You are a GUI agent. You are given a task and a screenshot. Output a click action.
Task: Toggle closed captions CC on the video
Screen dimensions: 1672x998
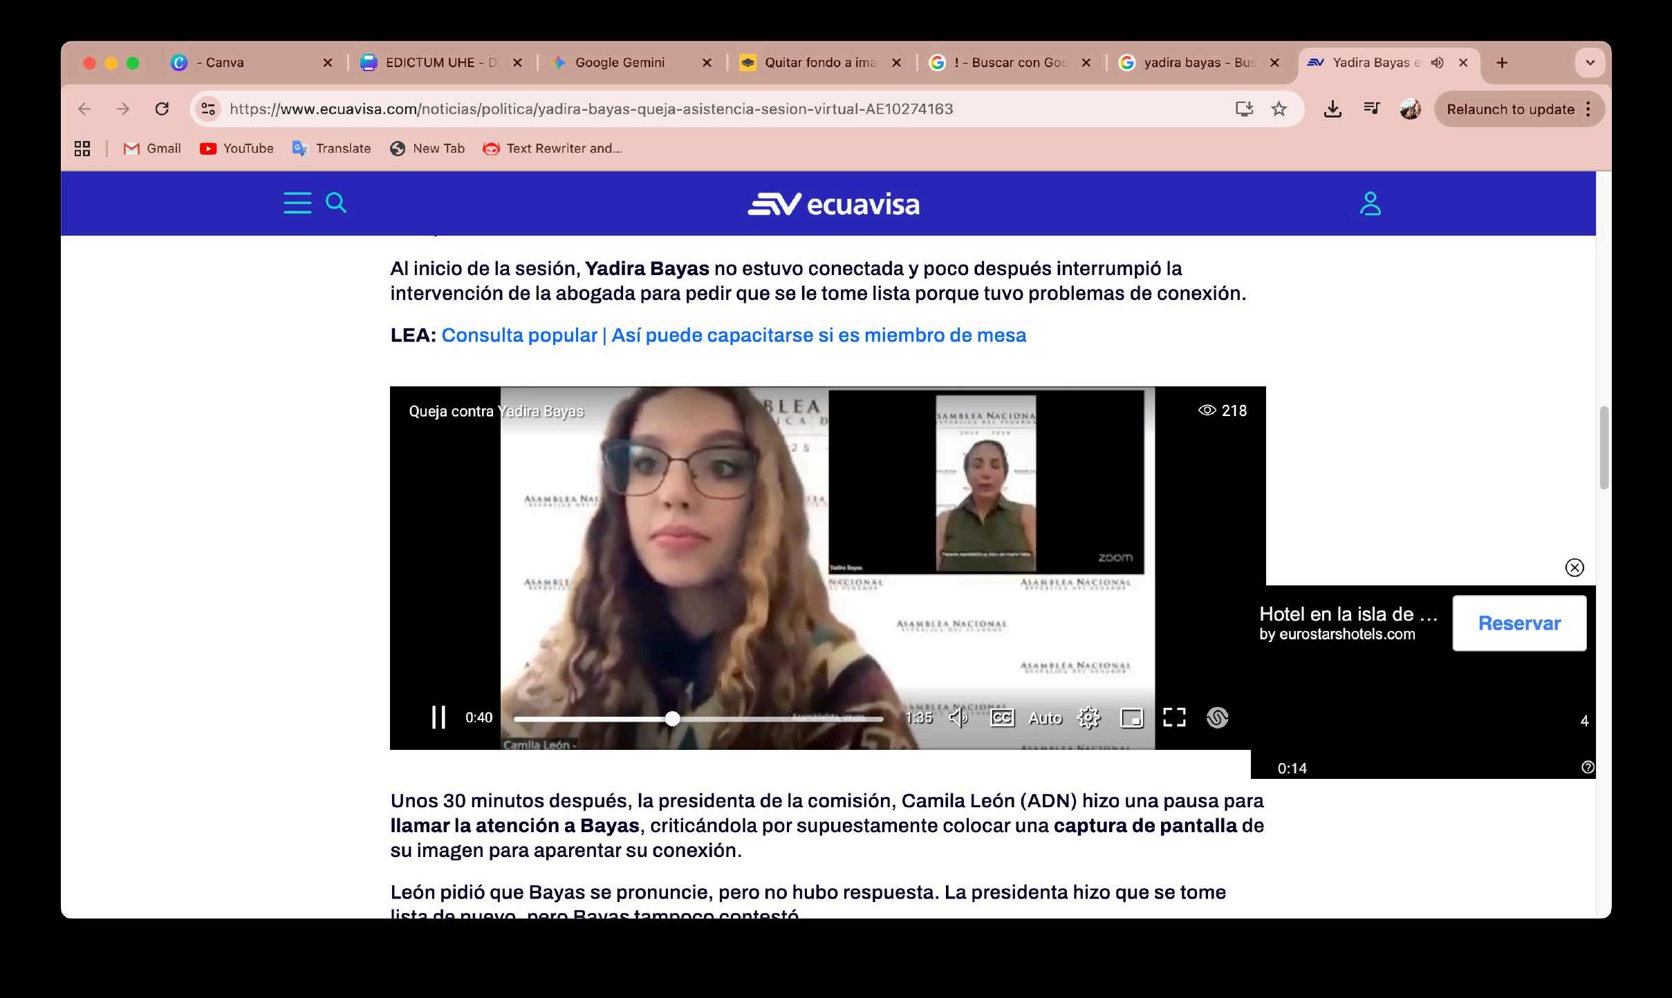(1002, 718)
